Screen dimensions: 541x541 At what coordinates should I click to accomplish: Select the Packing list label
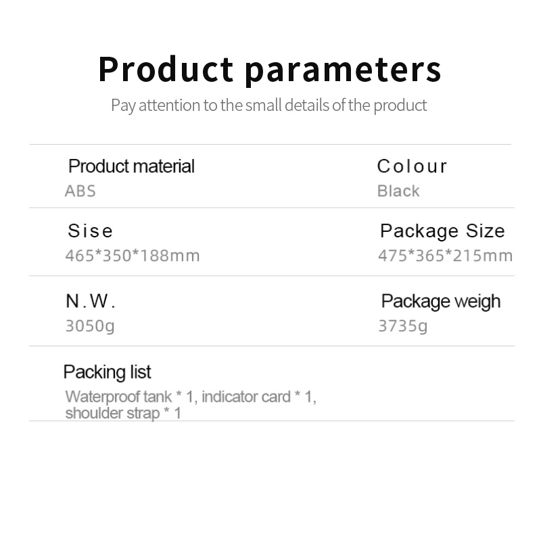[108, 373]
